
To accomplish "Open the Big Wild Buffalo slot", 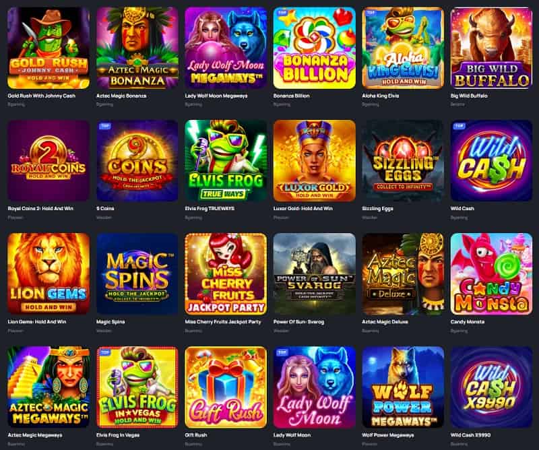I will click(x=492, y=48).
